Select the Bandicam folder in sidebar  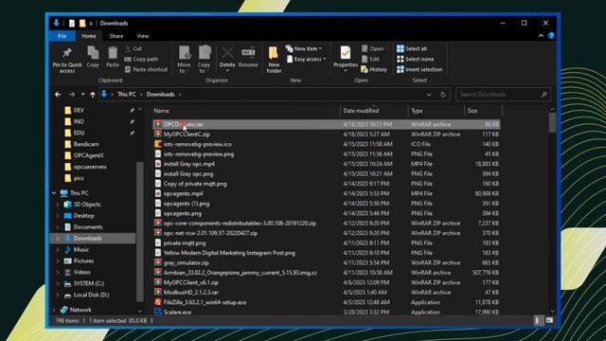[86, 144]
